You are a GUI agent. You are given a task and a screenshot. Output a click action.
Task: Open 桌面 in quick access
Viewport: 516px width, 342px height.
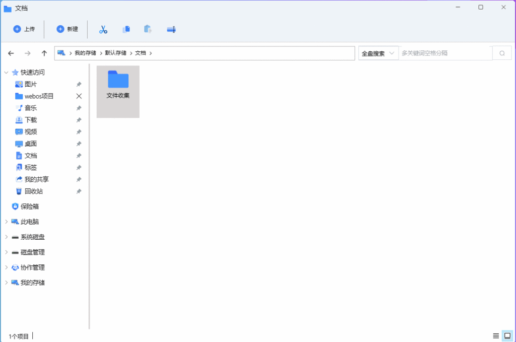coord(31,144)
